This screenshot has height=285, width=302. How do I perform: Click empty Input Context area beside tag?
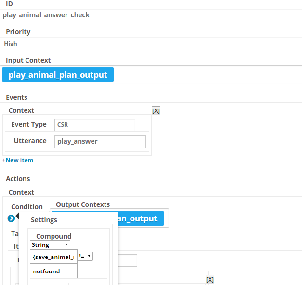pyautogui.click(x=208, y=75)
